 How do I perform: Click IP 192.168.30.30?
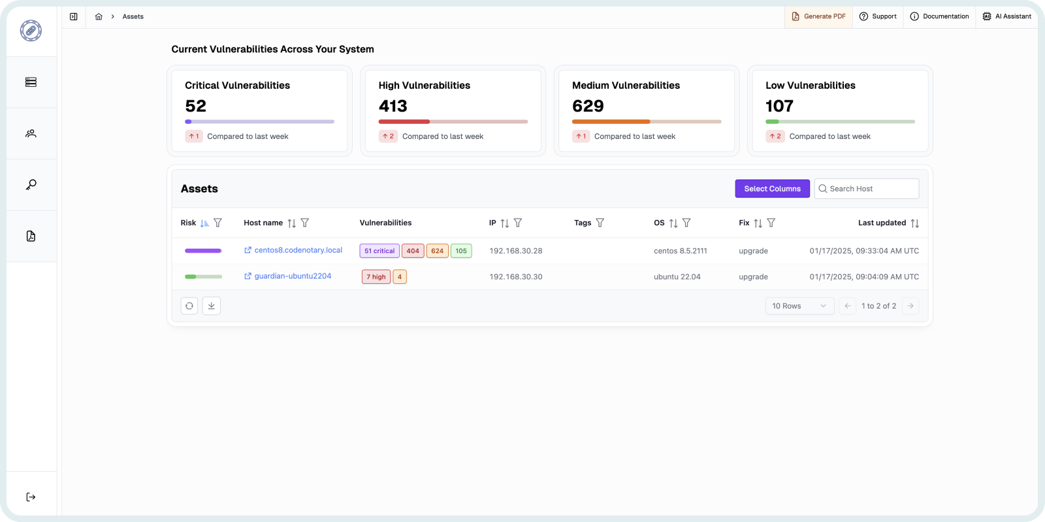tap(516, 277)
